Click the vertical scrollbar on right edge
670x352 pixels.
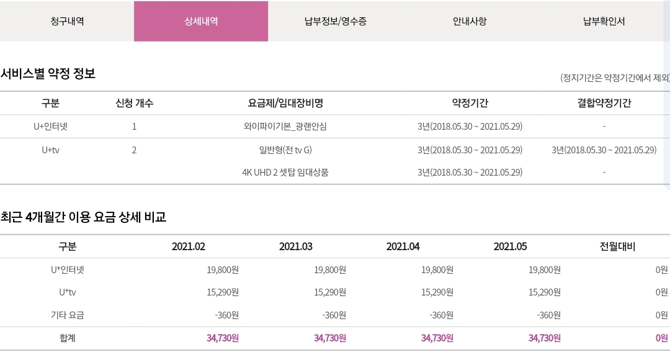point(668,124)
